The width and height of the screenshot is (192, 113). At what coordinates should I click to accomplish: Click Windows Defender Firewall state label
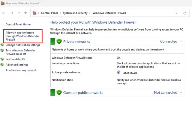72,58
